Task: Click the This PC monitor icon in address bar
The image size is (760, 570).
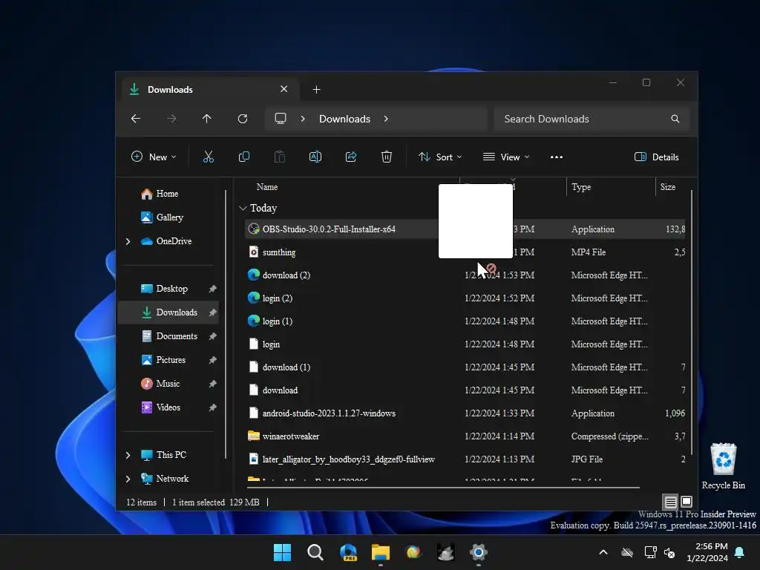Action: (x=280, y=118)
